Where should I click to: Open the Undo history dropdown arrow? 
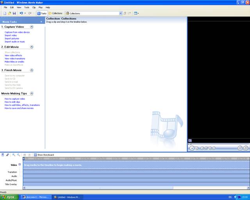tap(25, 13)
